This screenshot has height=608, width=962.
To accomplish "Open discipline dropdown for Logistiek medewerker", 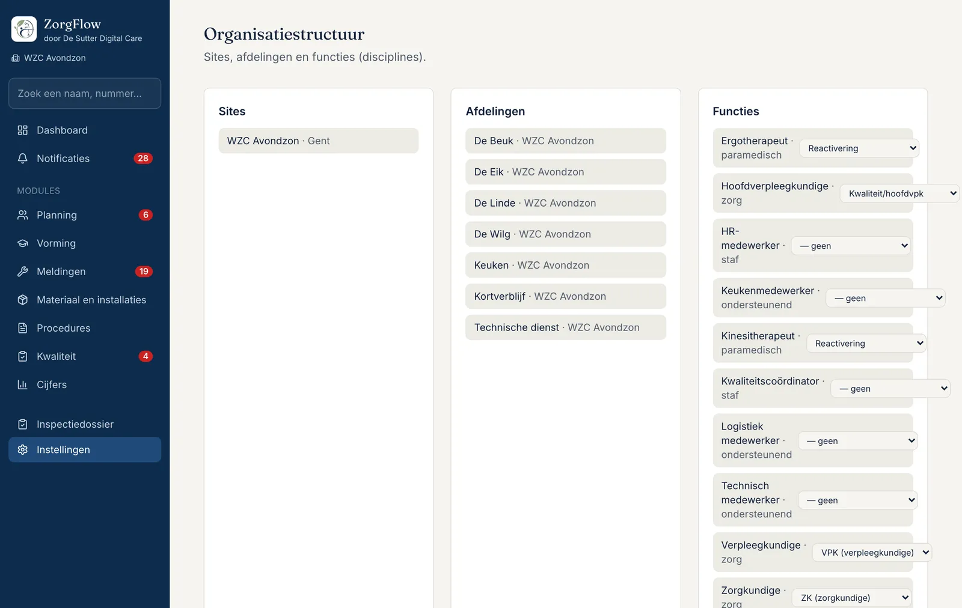I will tap(858, 440).
